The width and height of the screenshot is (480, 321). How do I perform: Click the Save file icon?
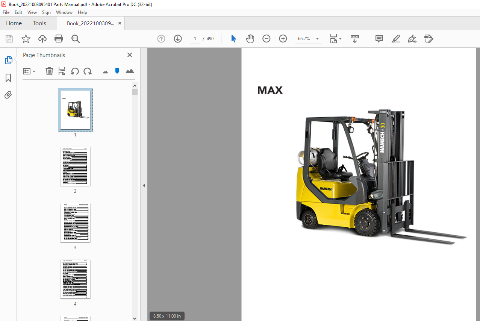(x=9, y=39)
